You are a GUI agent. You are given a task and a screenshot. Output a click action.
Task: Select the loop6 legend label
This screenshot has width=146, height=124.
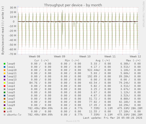point(11,96)
